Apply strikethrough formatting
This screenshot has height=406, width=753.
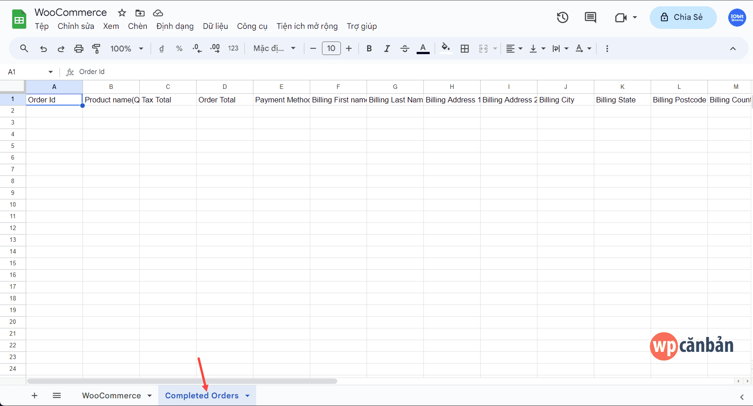[405, 48]
